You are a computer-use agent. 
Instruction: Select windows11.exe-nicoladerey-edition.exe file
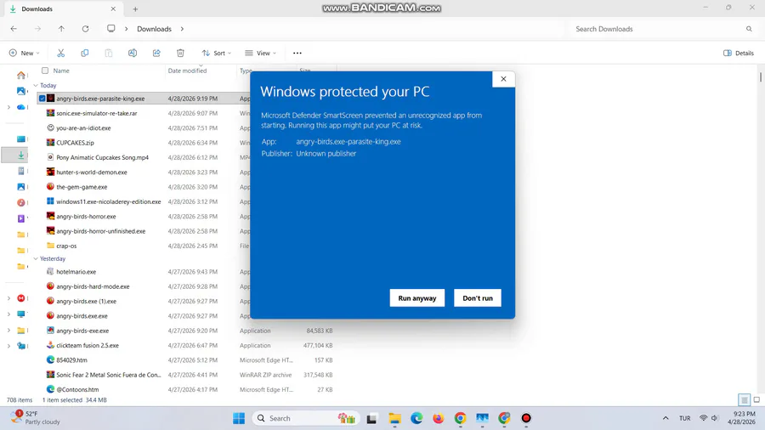point(108,201)
